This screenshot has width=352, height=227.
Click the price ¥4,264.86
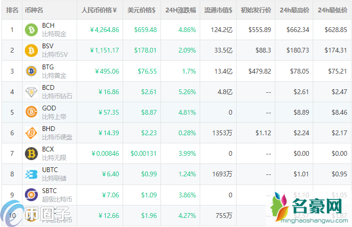point(104,30)
